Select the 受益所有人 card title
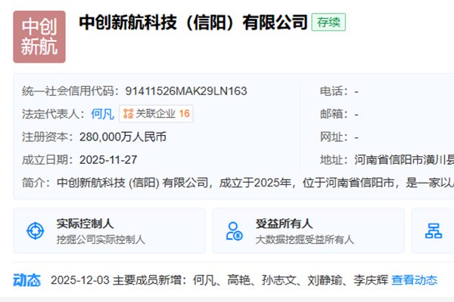Screen dimensions: 454x302 point(284,223)
